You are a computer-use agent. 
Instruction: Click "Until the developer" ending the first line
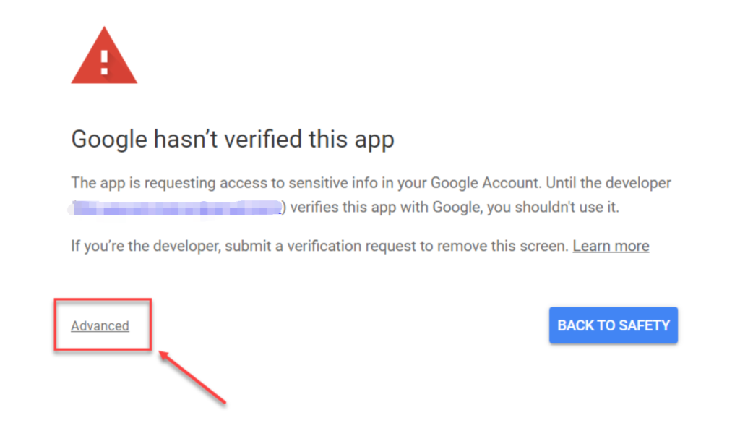tap(608, 183)
